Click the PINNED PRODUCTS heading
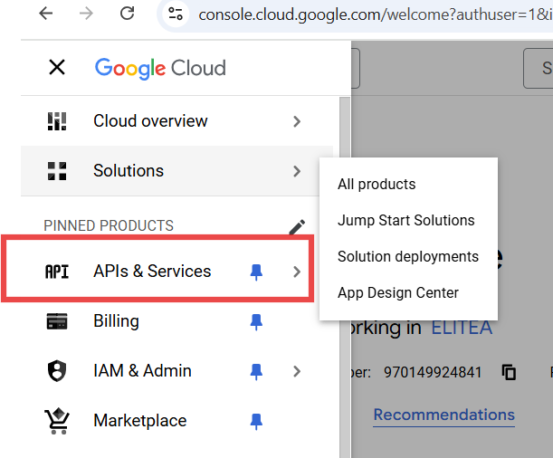 click(109, 225)
